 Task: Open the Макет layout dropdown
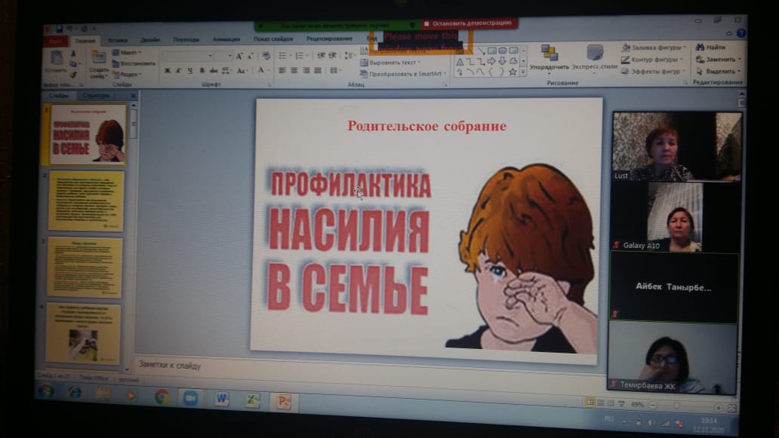[127, 53]
